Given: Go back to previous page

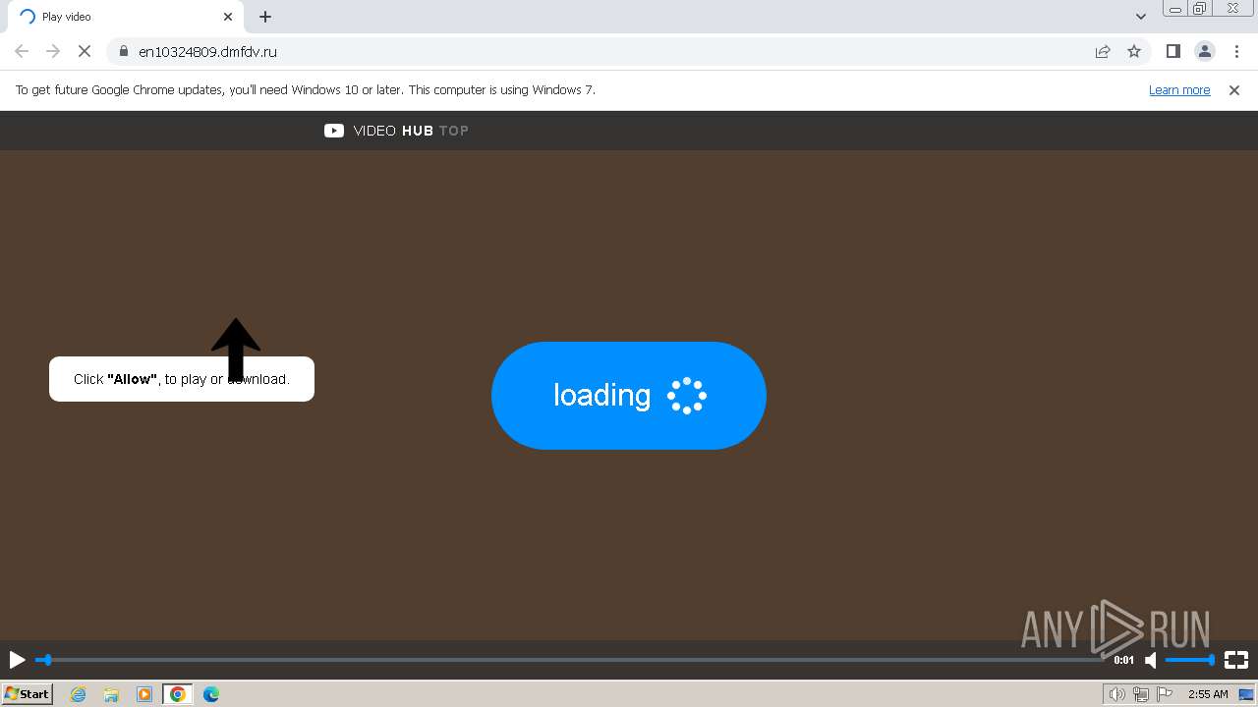Looking at the screenshot, I should [22, 51].
